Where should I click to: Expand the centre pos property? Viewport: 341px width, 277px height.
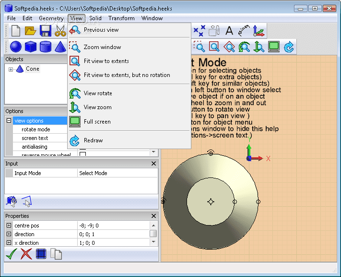coord(9,226)
